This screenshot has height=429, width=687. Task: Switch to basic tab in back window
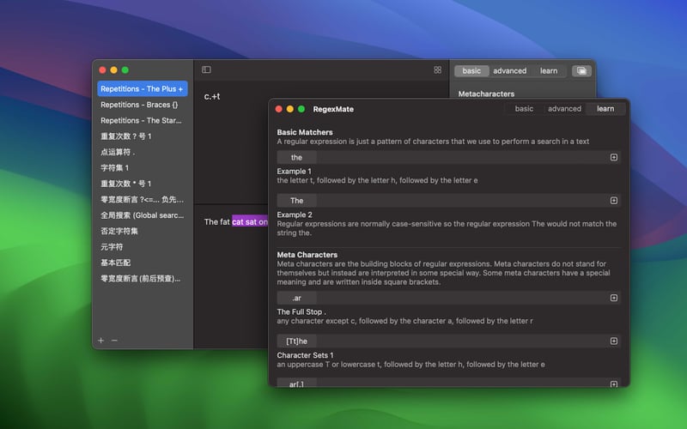471,71
